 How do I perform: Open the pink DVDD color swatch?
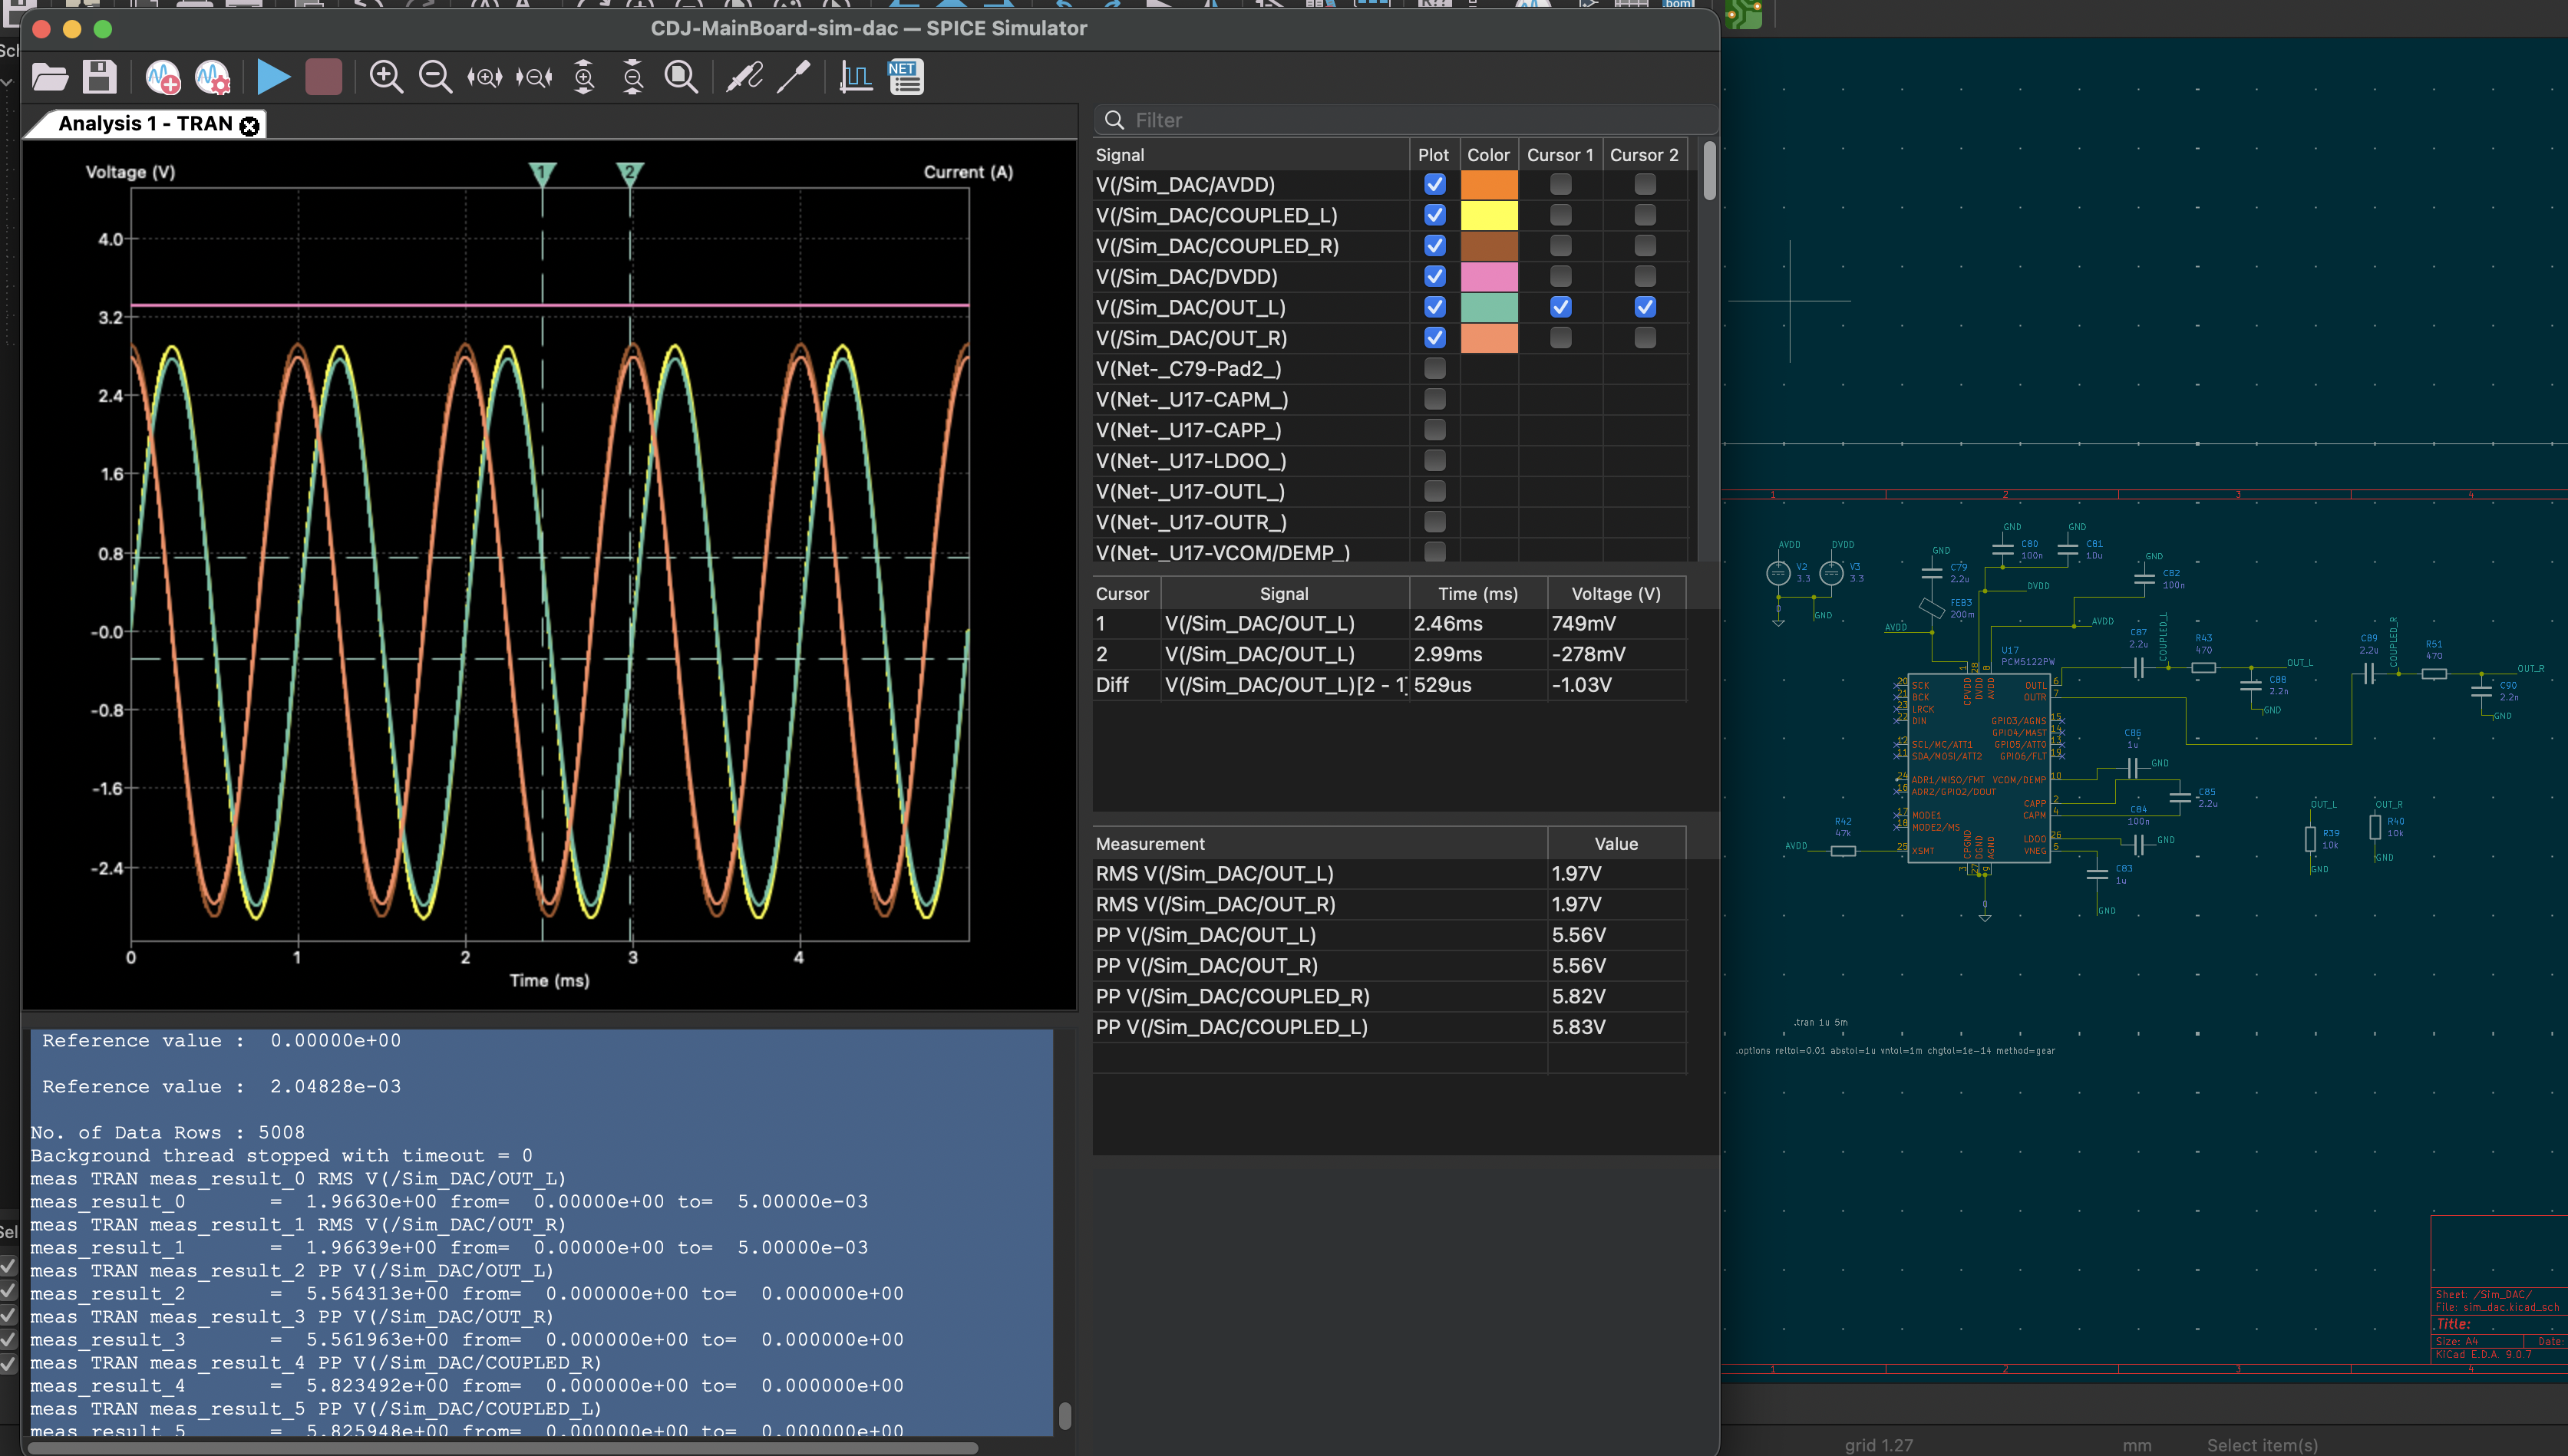coord(1489,277)
